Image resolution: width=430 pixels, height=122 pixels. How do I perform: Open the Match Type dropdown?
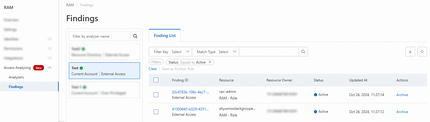coord(215,52)
